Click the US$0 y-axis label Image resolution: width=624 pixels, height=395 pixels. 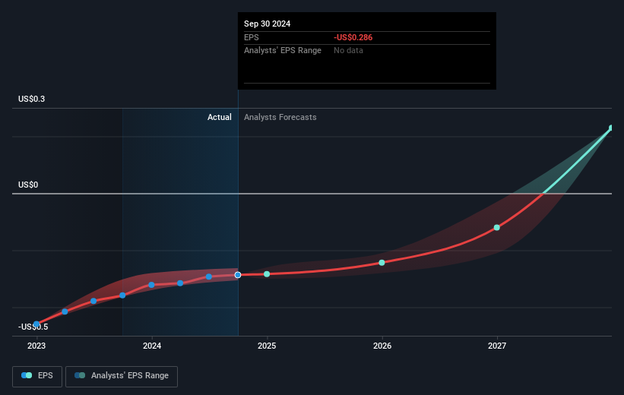point(28,185)
